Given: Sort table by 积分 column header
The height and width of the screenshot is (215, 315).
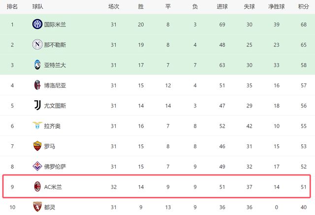Looking at the screenshot, I should pos(304,7).
